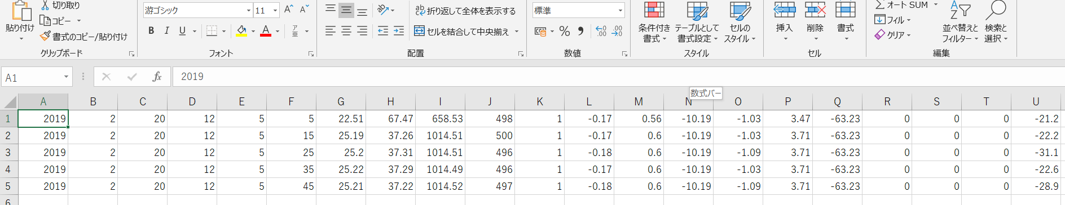Center text horizontally
The image size is (1065, 205).
tap(346, 31)
